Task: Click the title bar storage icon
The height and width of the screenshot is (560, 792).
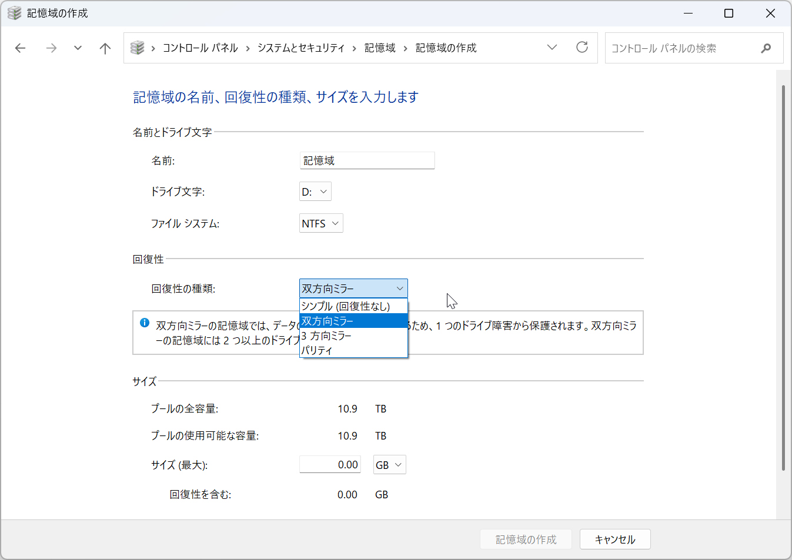Action: click(x=14, y=13)
